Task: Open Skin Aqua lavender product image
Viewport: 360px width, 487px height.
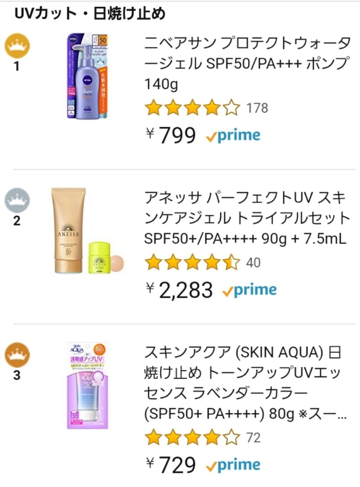Action: click(88, 385)
